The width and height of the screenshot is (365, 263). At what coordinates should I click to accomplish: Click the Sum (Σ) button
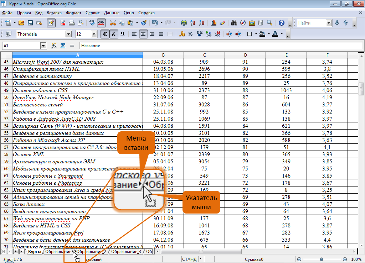(63, 46)
